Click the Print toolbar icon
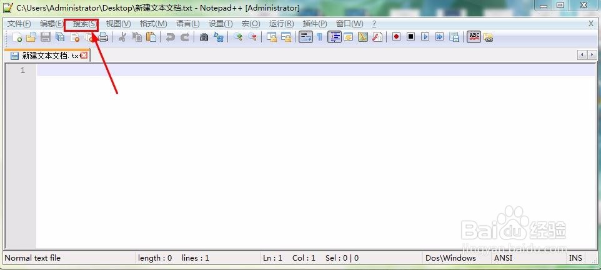Screen dimensions: 601x270 click(104, 37)
